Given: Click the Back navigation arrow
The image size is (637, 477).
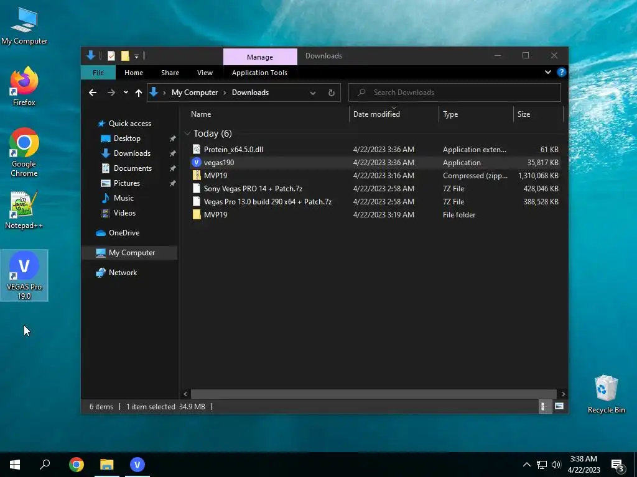Looking at the screenshot, I should pyautogui.click(x=93, y=93).
